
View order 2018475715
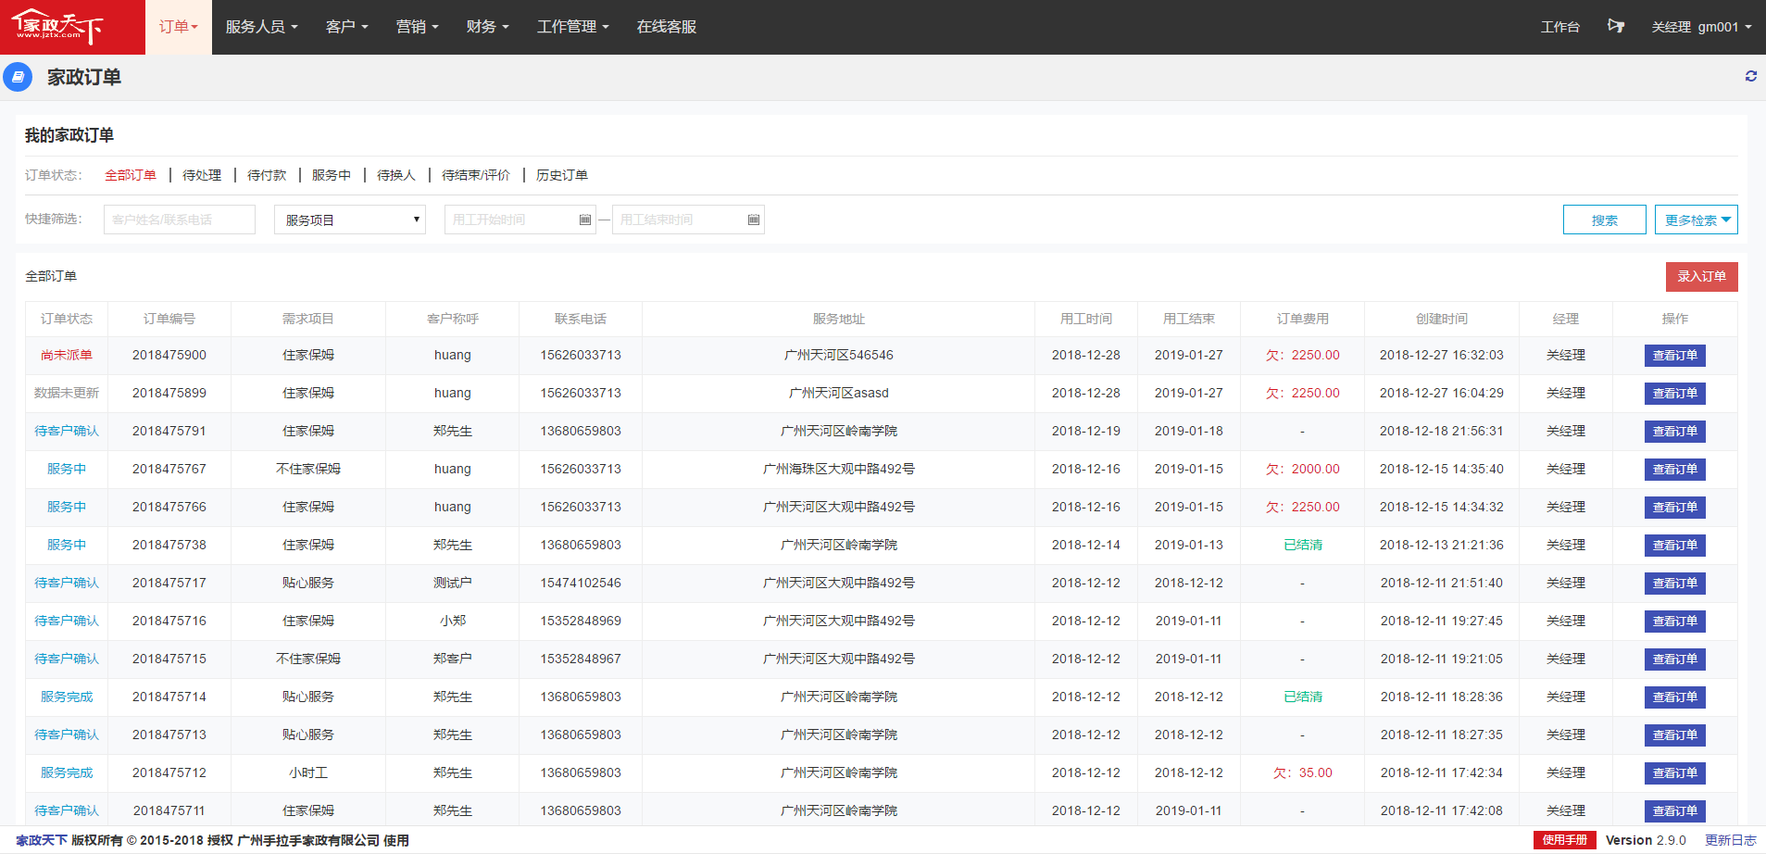point(1675,659)
